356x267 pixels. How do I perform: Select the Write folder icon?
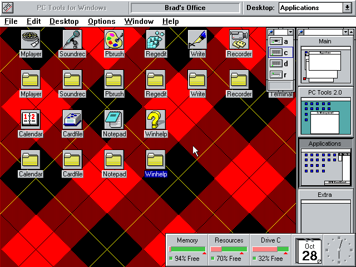point(197,80)
